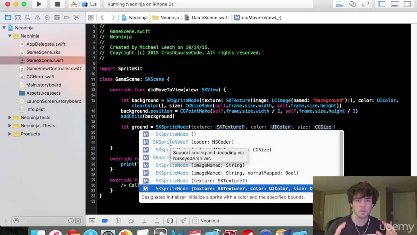Collapse the Neoninja group folder
Image resolution: width=417 pixels, height=235 pixels.
click(x=10, y=36)
